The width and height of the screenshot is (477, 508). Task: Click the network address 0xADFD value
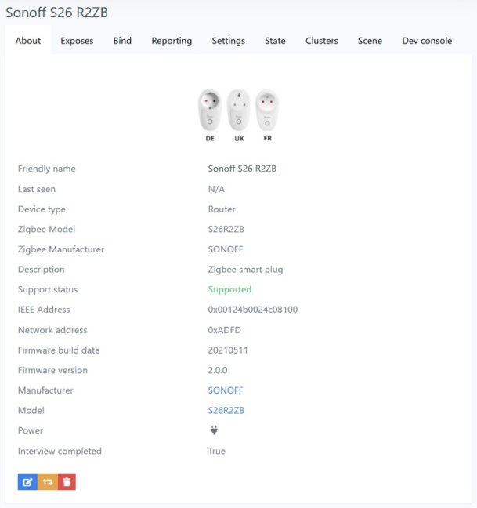tap(225, 330)
